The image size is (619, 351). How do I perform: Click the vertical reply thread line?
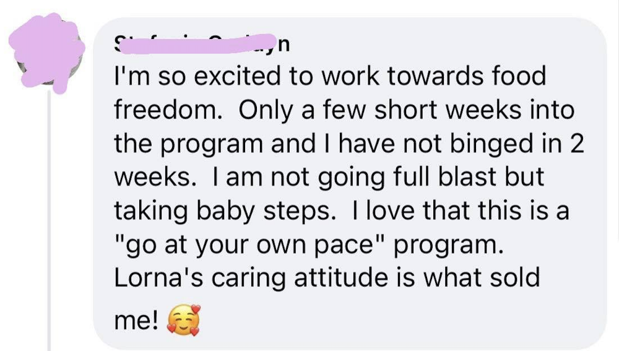pos(50,221)
